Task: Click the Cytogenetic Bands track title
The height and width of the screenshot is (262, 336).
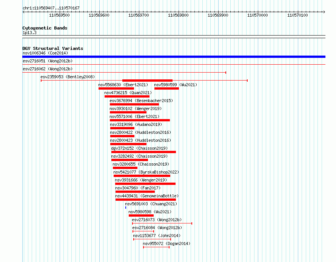Action: [45, 28]
